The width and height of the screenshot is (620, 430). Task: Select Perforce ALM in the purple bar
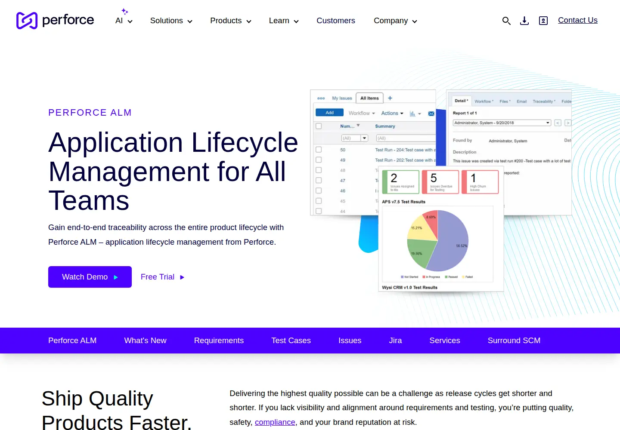pos(72,341)
